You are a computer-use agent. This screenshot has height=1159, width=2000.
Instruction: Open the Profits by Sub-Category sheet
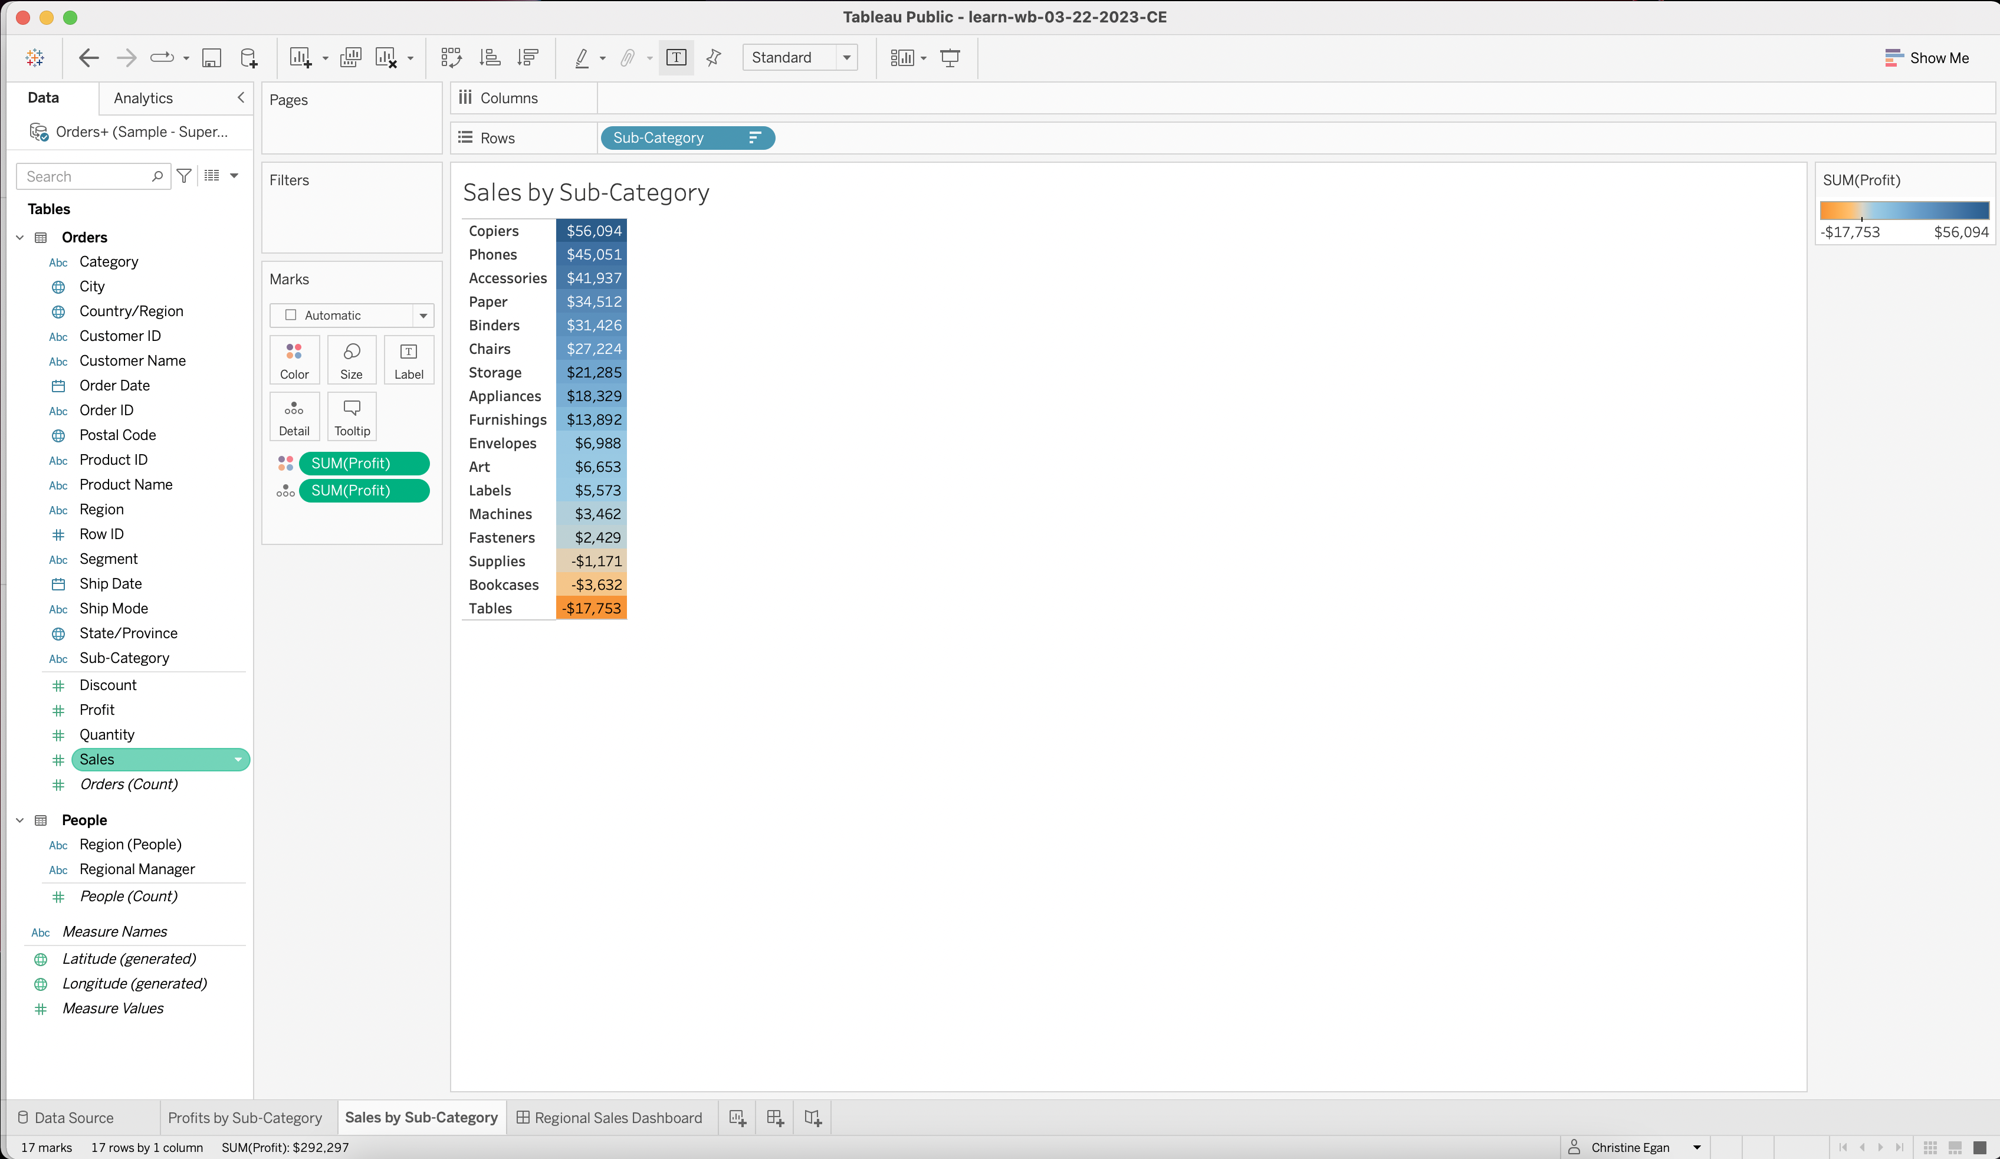tap(244, 1118)
